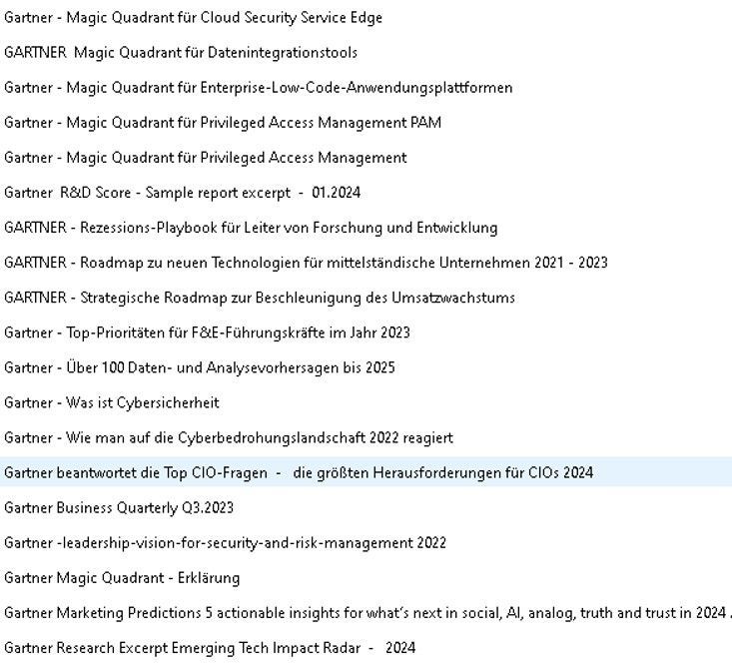Select the Rezessions-Playbook file

coord(251,228)
